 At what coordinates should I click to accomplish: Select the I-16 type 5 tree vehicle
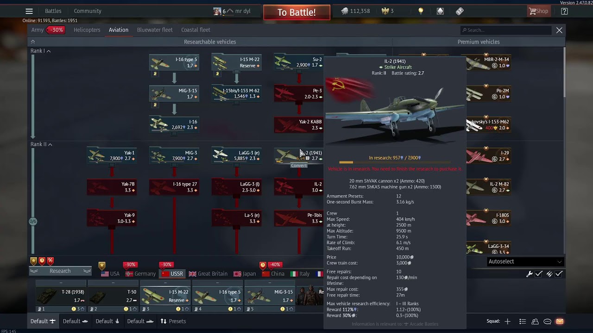click(174, 62)
